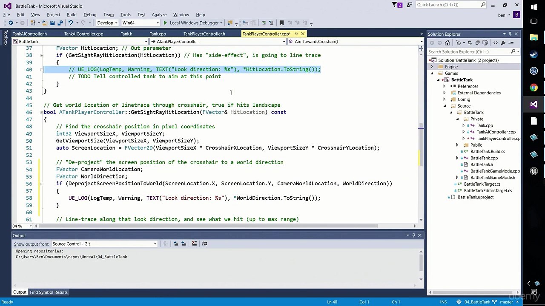Click the Undo icon in toolbar

(x=71, y=23)
